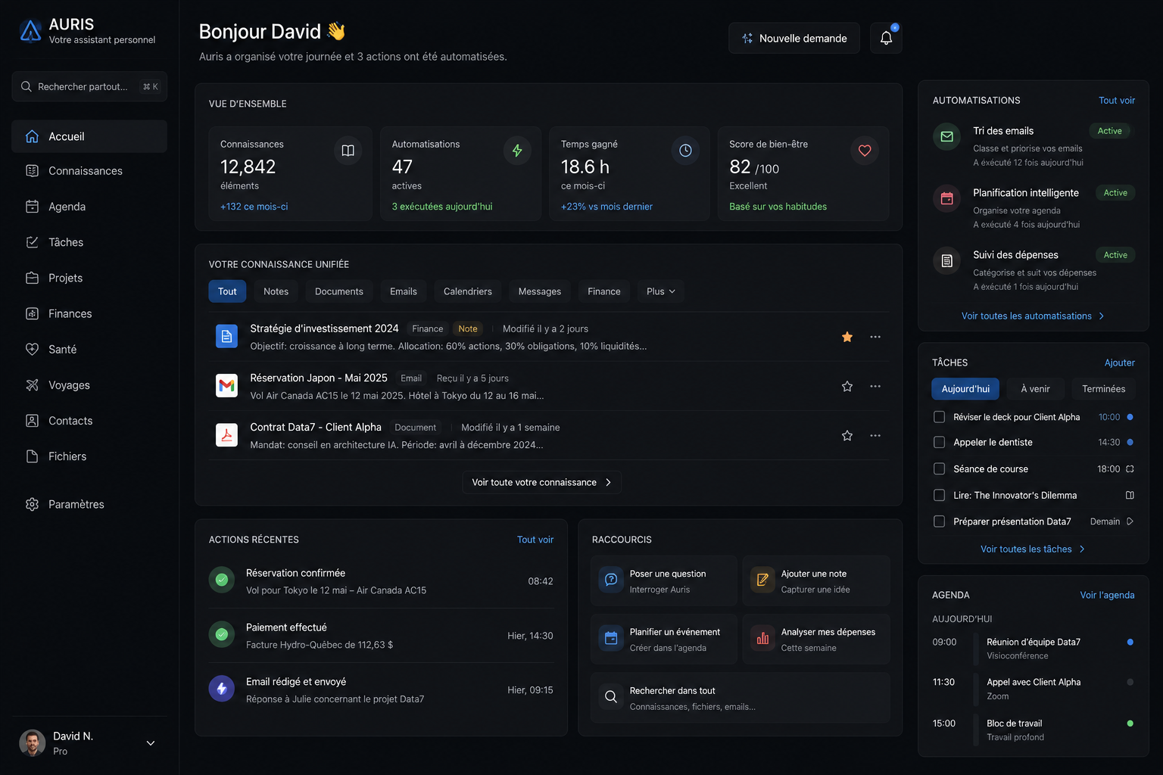Open Voir l'agenda link
Screen dimensions: 1163x775
coord(1107,595)
